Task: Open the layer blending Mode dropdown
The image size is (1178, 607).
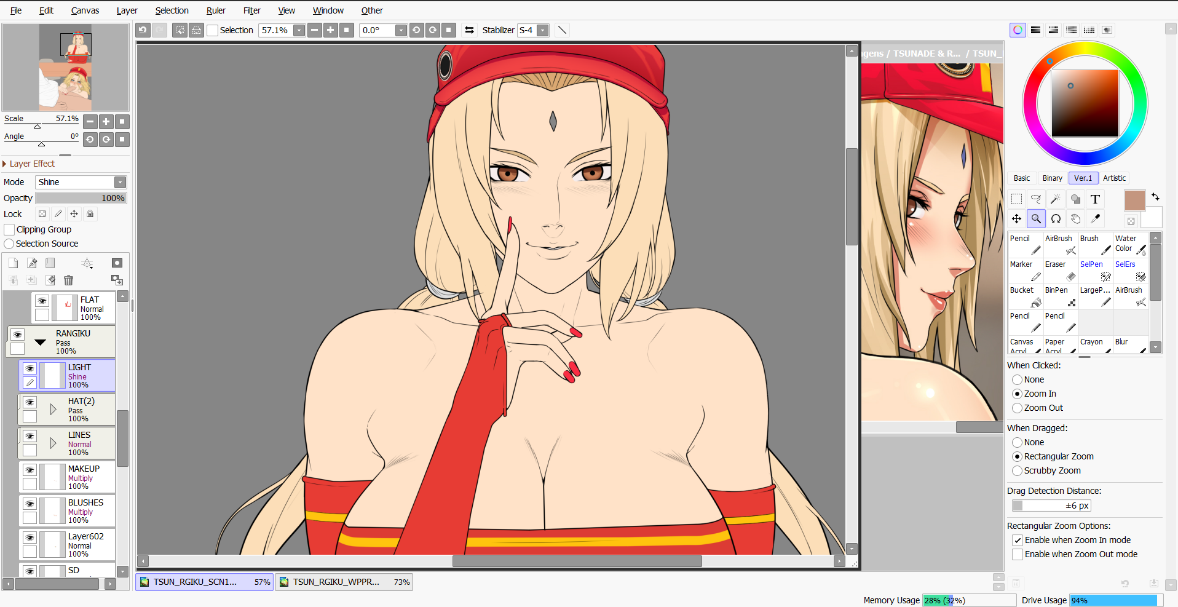Action: (x=121, y=182)
